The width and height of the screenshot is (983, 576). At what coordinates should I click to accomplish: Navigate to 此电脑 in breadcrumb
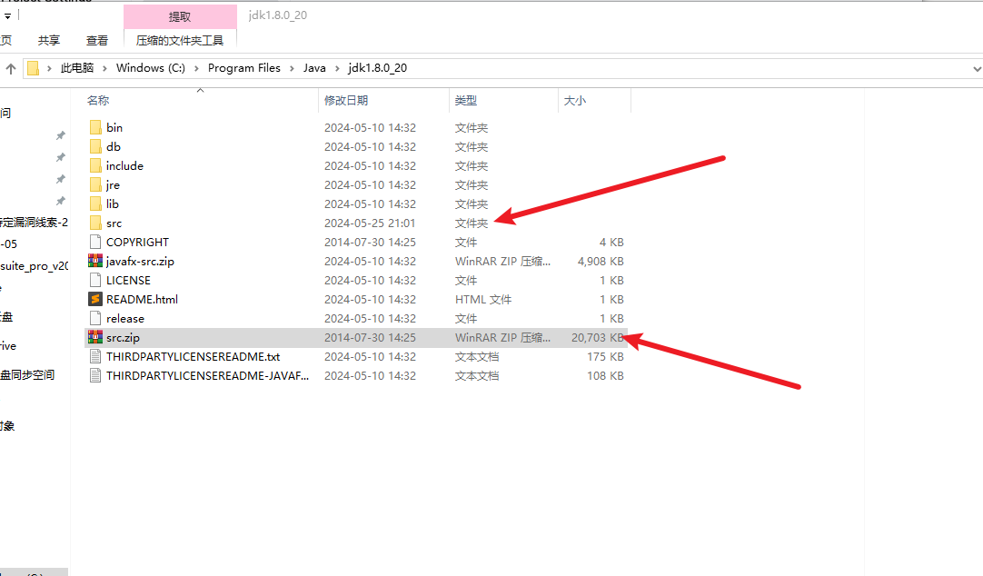pos(77,68)
